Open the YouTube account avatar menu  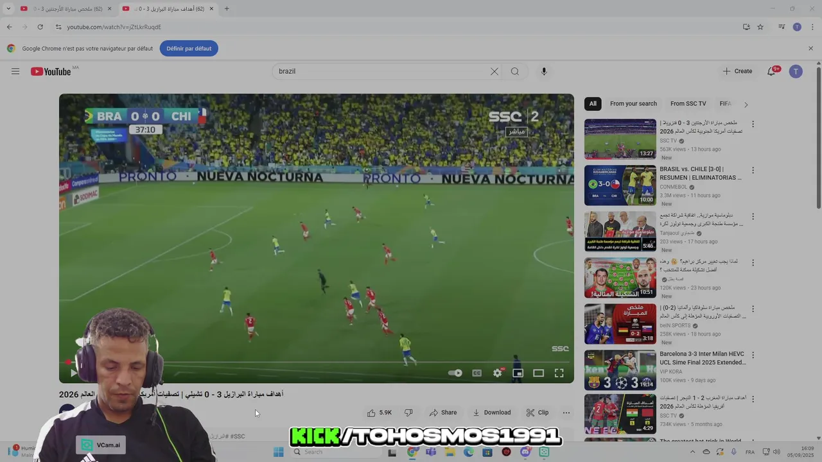click(796, 71)
